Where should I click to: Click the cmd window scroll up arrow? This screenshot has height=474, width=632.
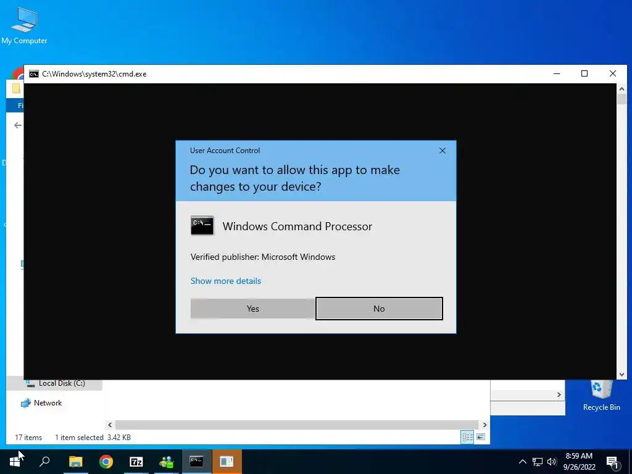pyautogui.click(x=622, y=89)
